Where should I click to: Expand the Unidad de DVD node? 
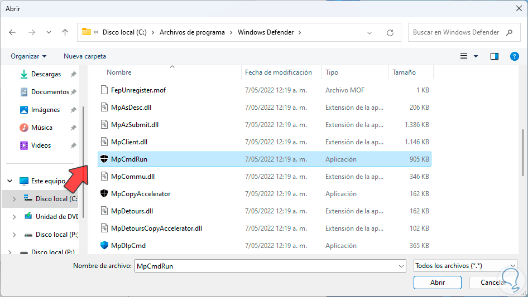click(14, 217)
